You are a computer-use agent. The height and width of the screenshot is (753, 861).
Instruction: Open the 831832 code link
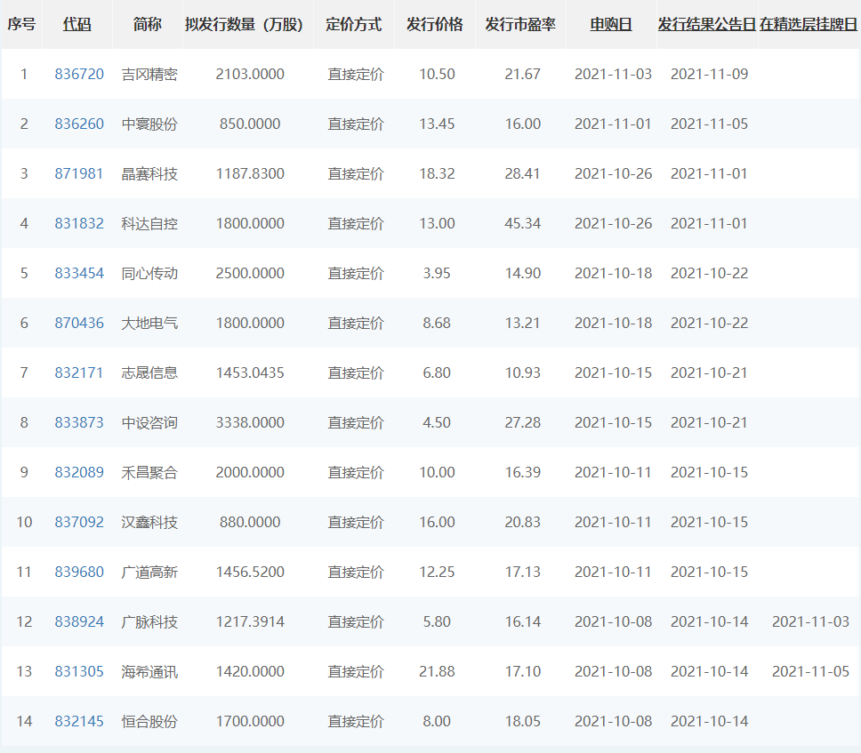pyautogui.click(x=79, y=224)
